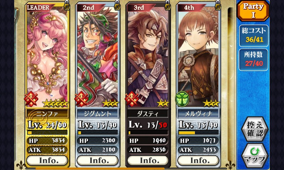The height and width of the screenshot is (170, 284).
Task: Open Info. for ダスティ
Action: [x=148, y=160]
